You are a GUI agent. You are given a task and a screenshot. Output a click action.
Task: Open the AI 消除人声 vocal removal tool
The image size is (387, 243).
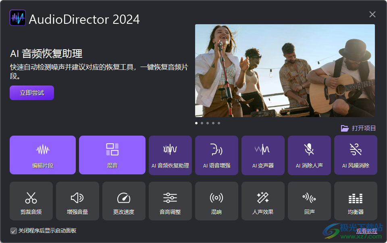[x=309, y=155]
